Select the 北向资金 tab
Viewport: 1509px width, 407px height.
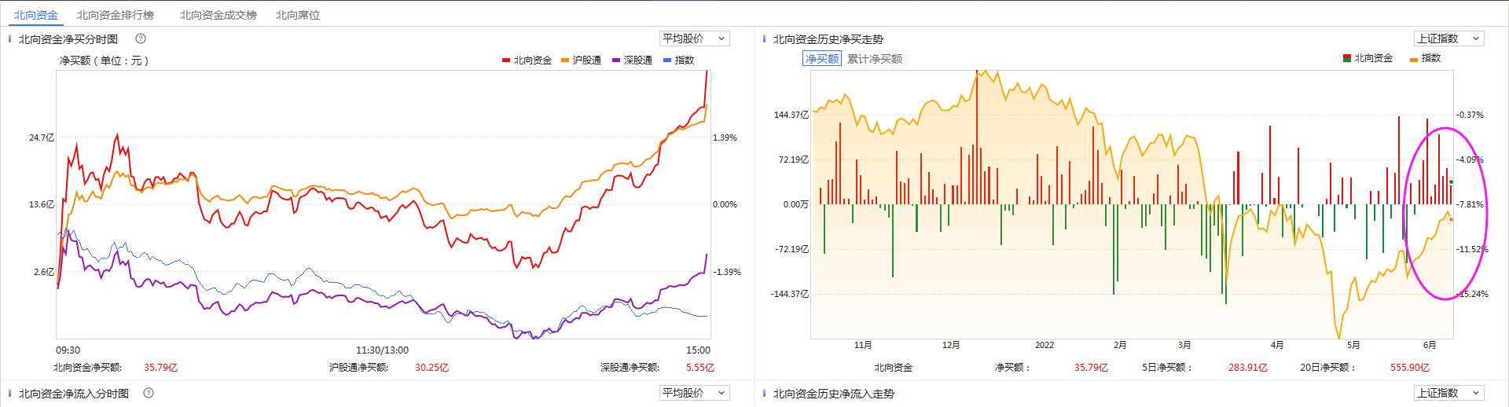tap(36, 15)
